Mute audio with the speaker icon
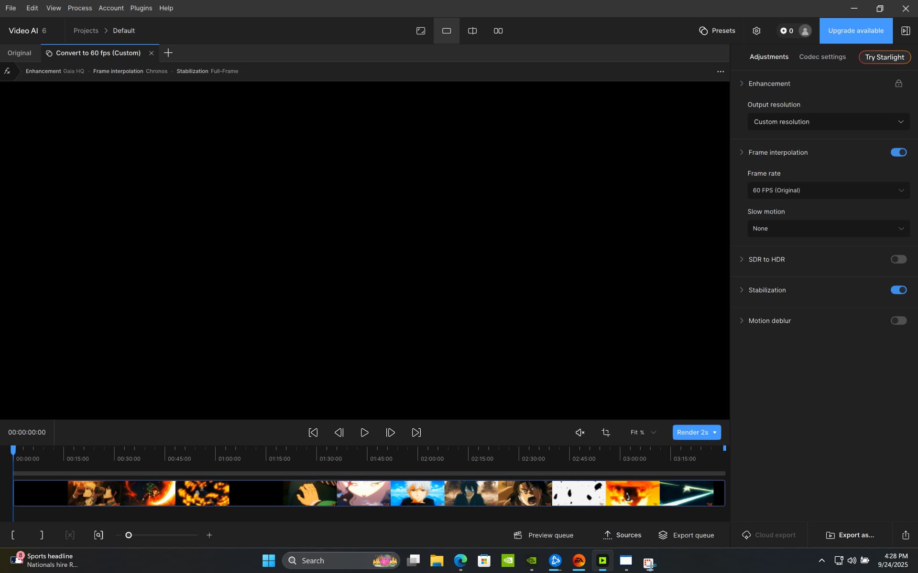 (x=579, y=433)
